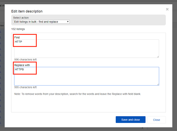Click the small arrow below the dialog
Viewport: 177px width, 131px height.
click(x=142, y=128)
